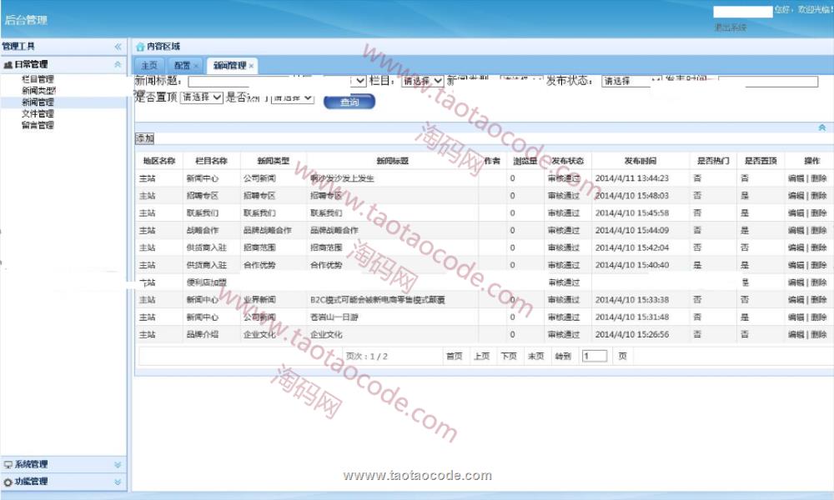The image size is (834, 500).
Task: Go to 下页 in pagination
Action: point(508,357)
